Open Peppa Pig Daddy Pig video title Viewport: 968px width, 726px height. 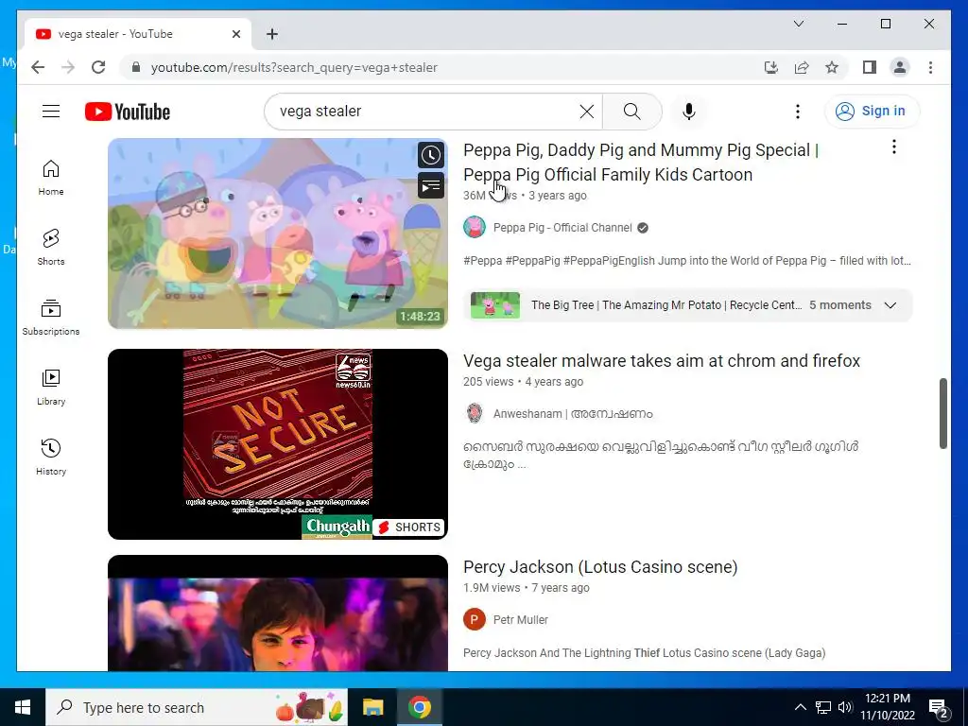point(640,163)
